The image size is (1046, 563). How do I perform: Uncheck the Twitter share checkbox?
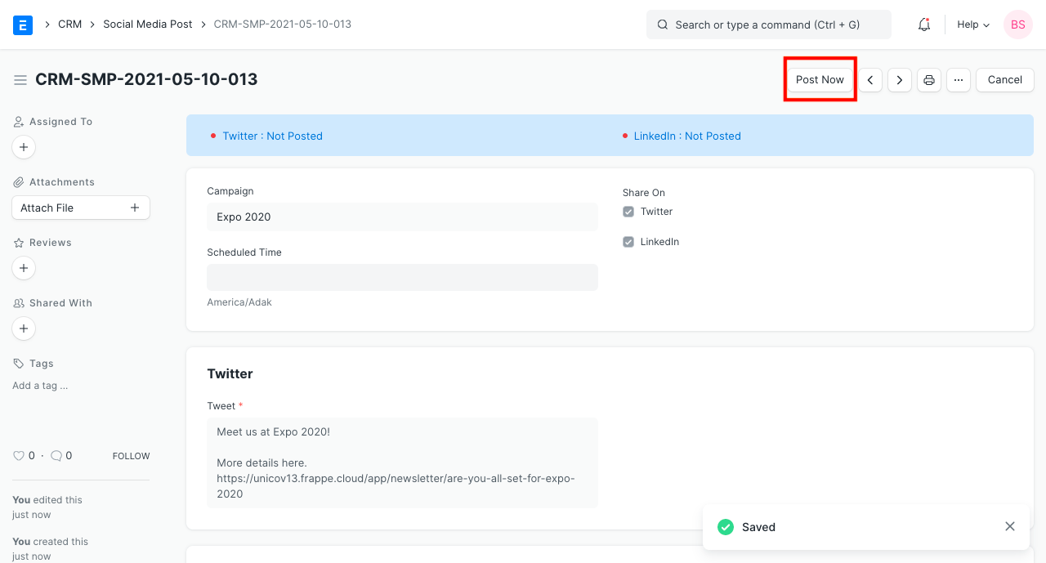click(x=628, y=212)
